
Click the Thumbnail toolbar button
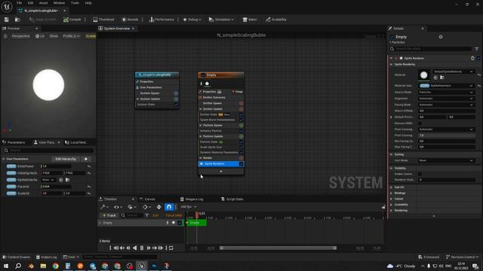click(103, 20)
